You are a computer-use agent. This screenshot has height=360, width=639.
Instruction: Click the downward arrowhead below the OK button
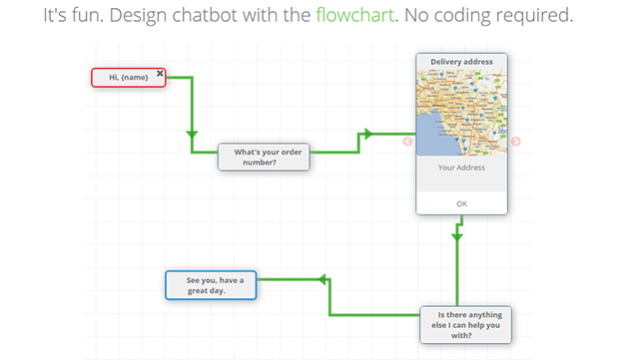tap(457, 237)
